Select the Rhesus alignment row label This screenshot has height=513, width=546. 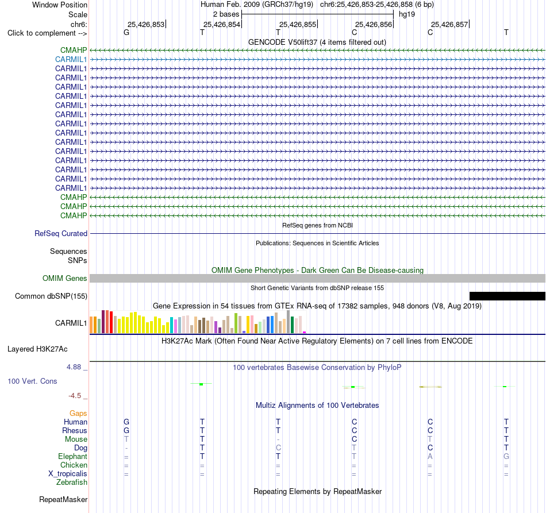(75, 430)
